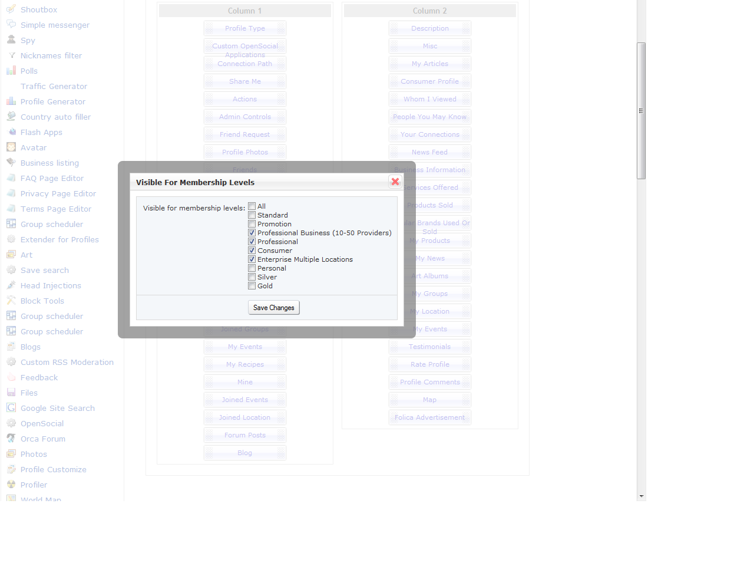Click the Spy icon in sidebar

click(11, 40)
